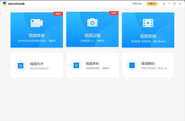This screenshot has height=121, width=185.
Task: Click the 视频剪裁 视频剪辑 一键快速完成 description
Action: (148, 41)
